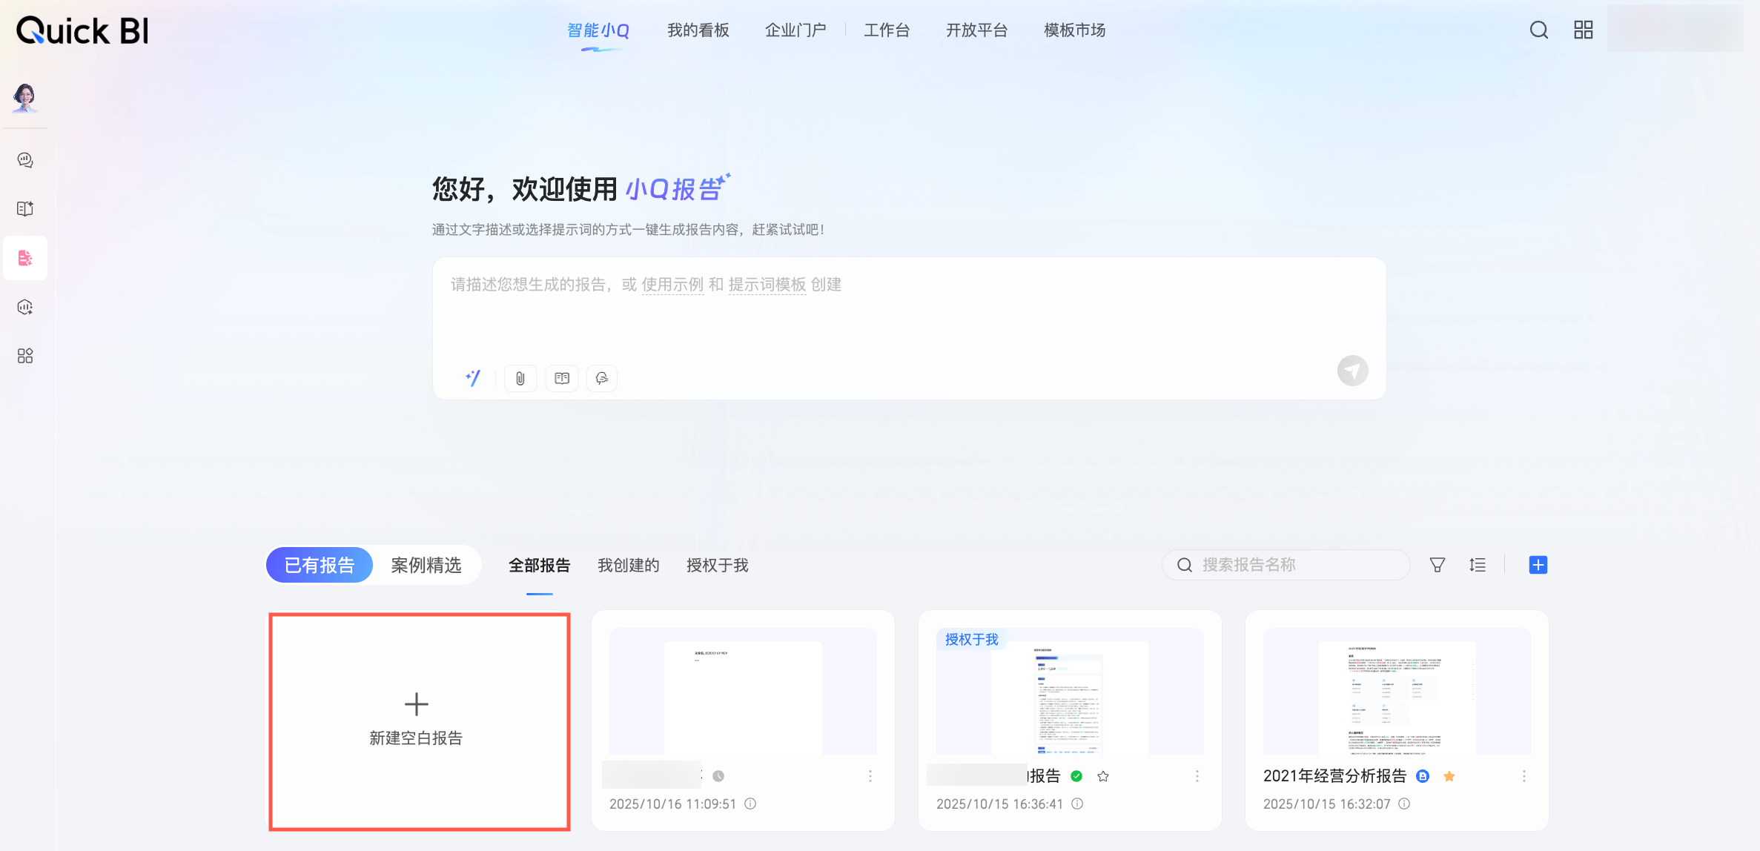Click the search magnifier icon in top bar
The height and width of the screenshot is (851, 1760).
1538,30
